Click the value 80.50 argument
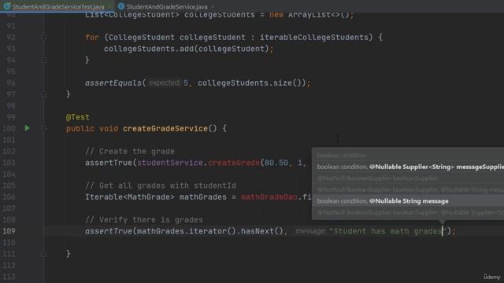The image size is (504, 283). (x=276, y=163)
